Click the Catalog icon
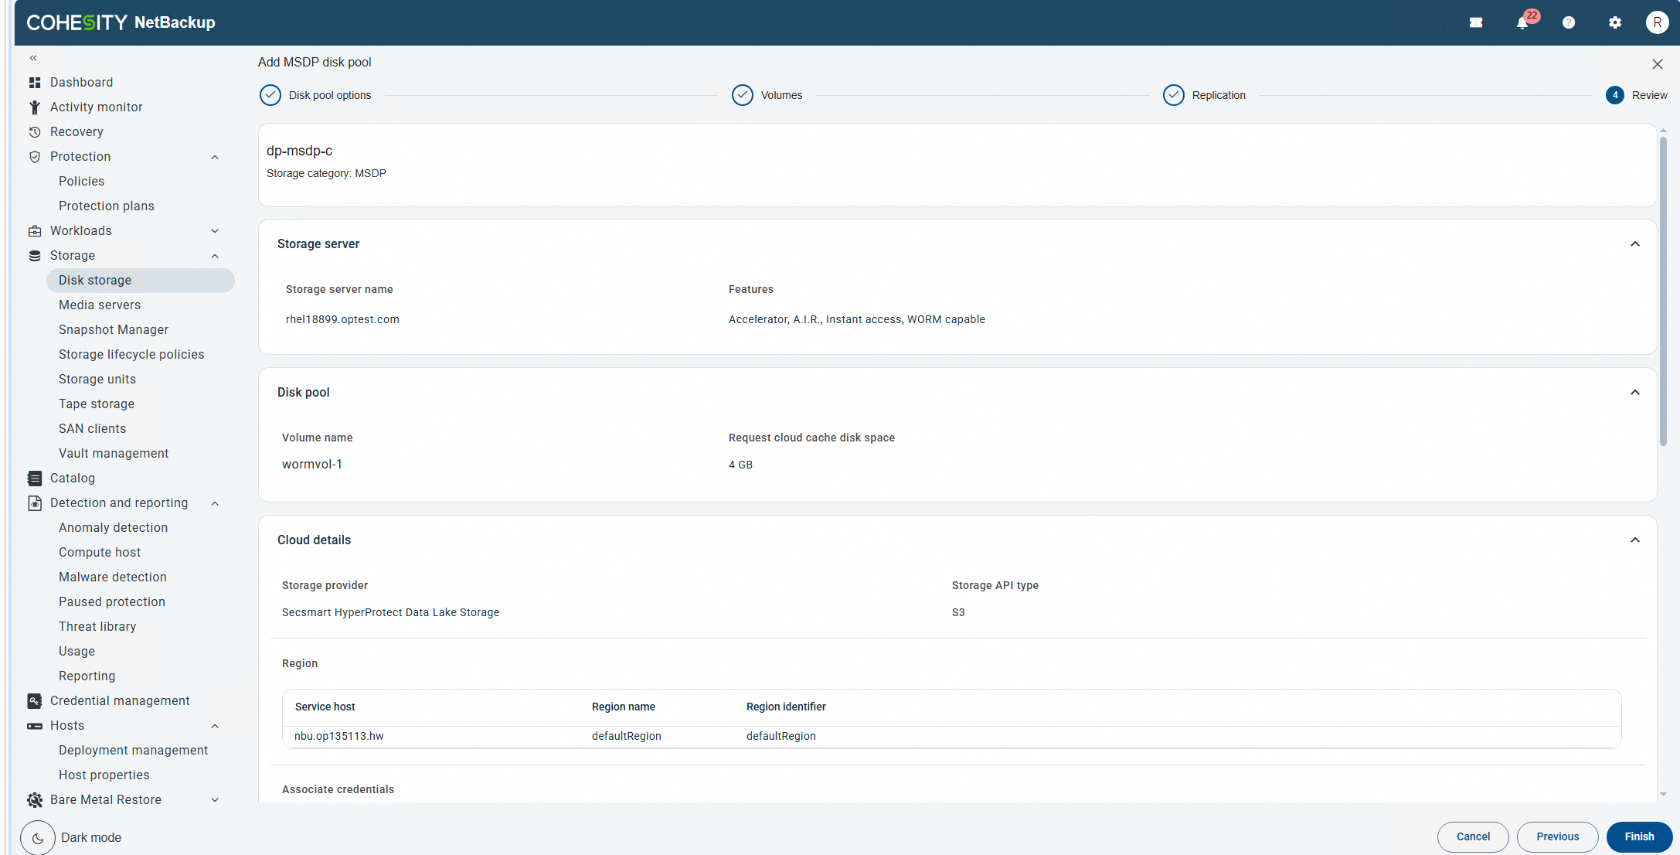The image size is (1680, 855). [x=35, y=478]
